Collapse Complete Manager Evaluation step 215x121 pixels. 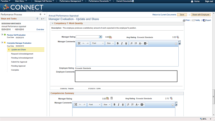point(2,43)
